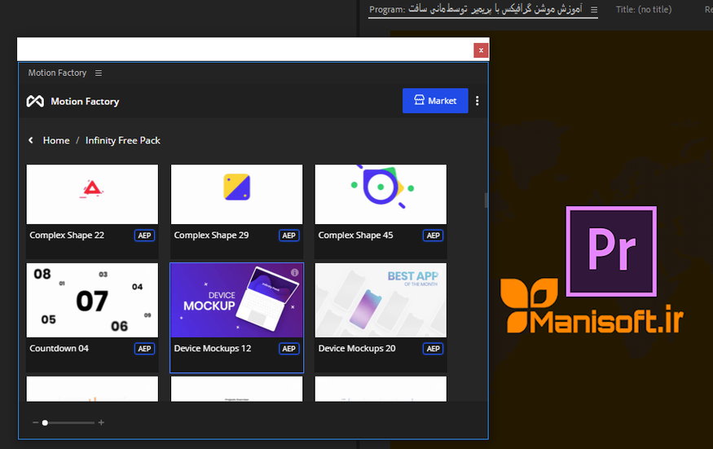Open the three-dot options menu beside Market
Viewport: 713px width, 449px height.
[477, 100]
